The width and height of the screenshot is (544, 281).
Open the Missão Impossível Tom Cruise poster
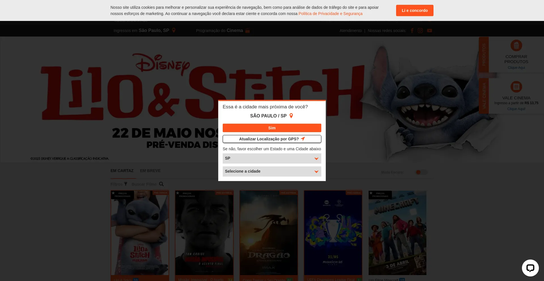click(x=204, y=233)
